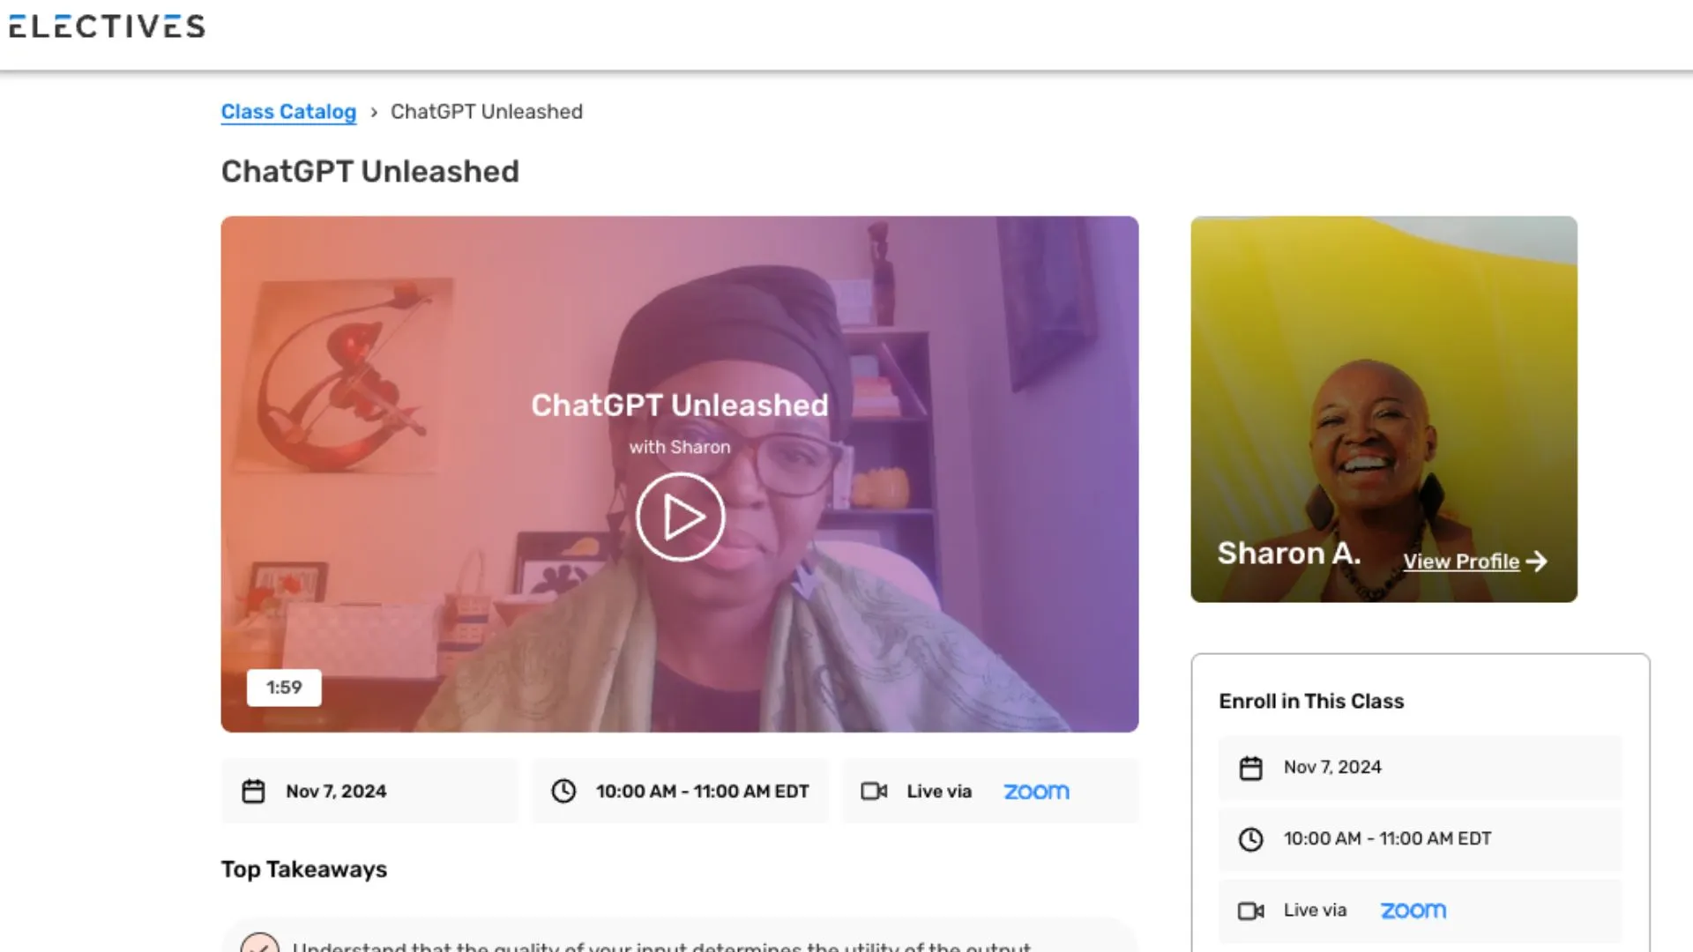Viewport: 1693px width, 952px height.
Task: Click the ChatGPT Unleashed page title
Action: pyautogui.click(x=370, y=171)
